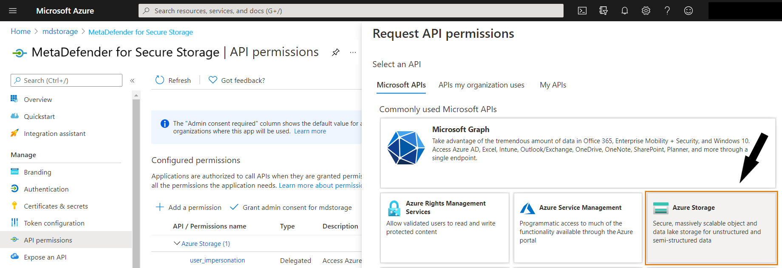
Task: Click the Integration assistant rocket icon
Action: click(14, 133)
